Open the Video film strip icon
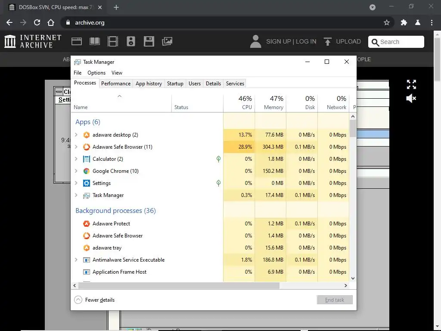The width and height of the screenshot is (441, 331). pos(113,41)
